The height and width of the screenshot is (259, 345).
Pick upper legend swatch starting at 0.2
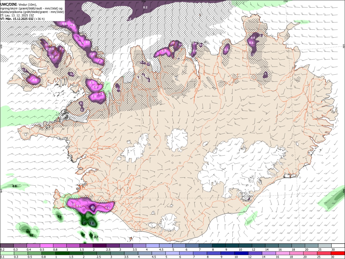click(x=7, y=246)
